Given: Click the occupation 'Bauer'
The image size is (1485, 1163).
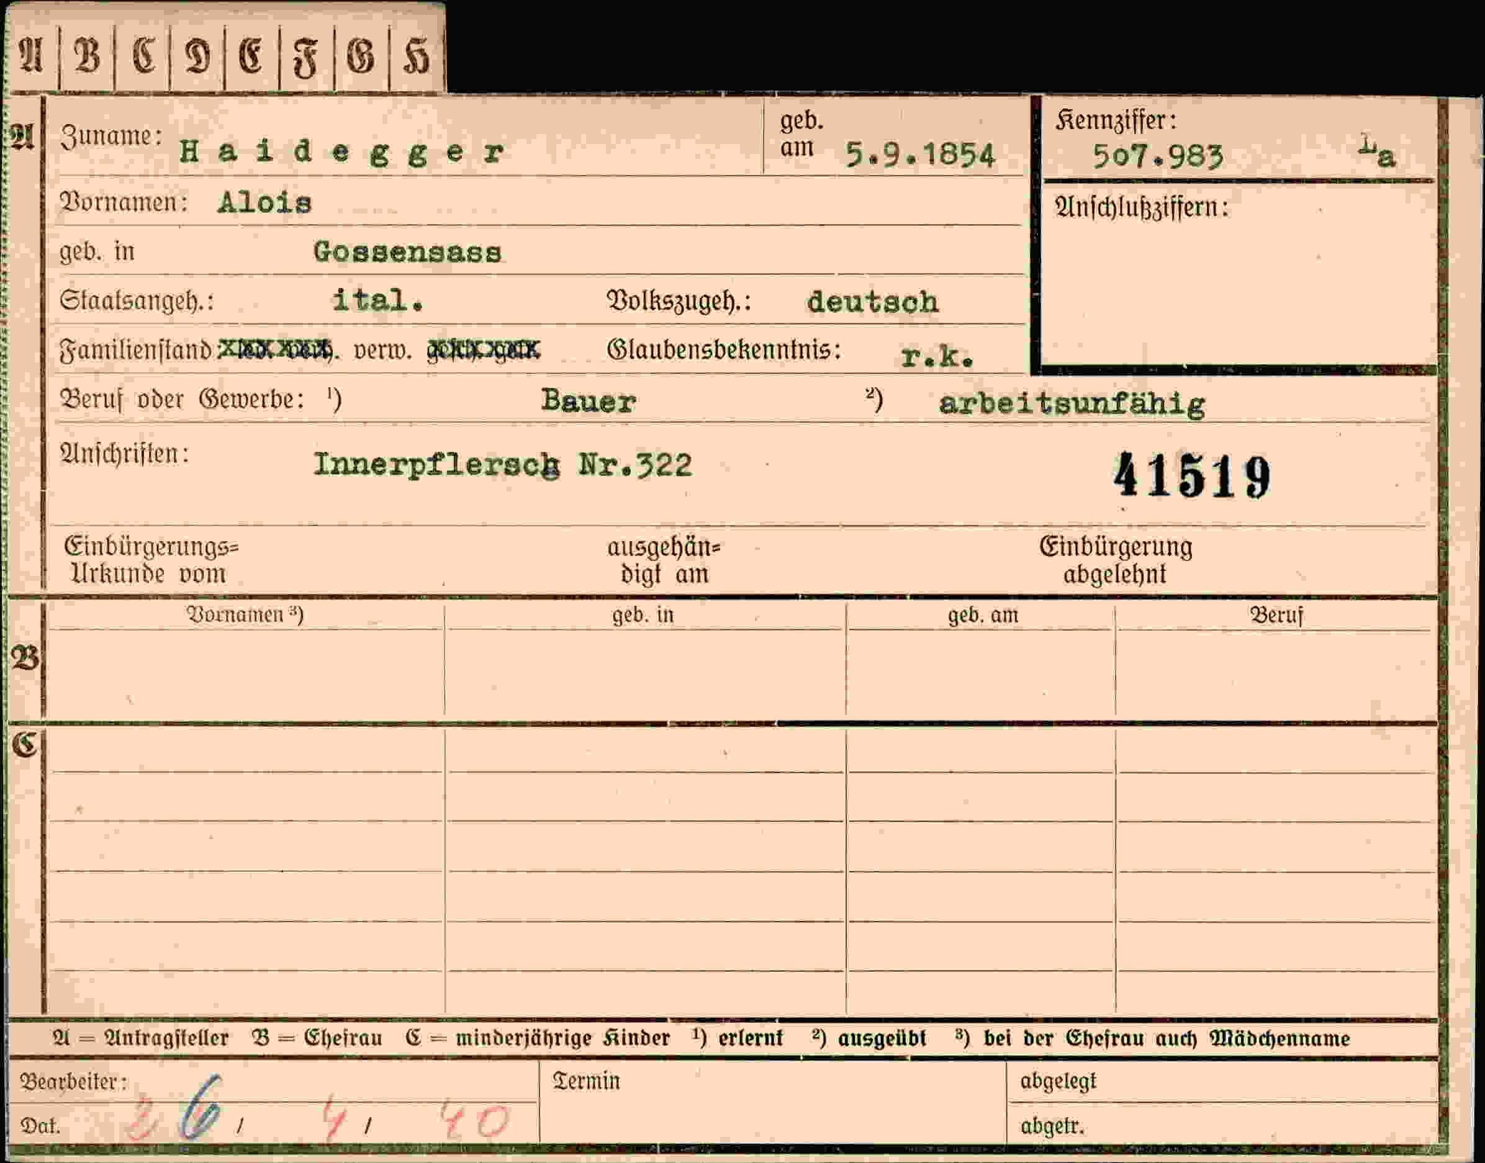Looking at the screenshot, I should pyautogui.click(x=589, y=401).
